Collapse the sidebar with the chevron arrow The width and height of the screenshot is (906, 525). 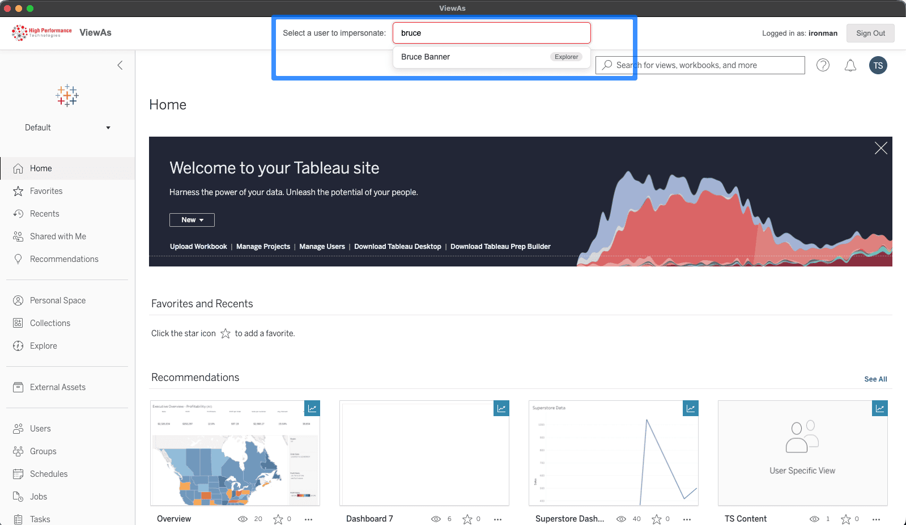(120, 65)
